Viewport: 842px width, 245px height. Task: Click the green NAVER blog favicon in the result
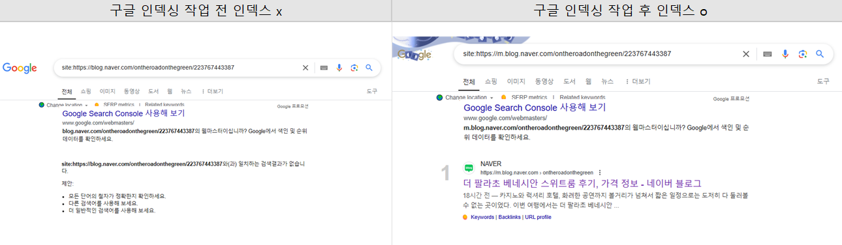(469, 167)
